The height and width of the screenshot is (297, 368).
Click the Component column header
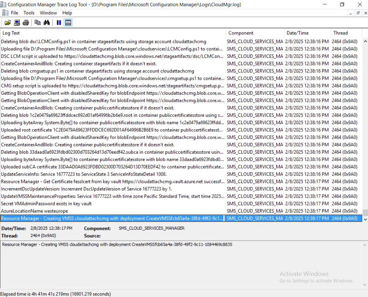pos(255,33)
